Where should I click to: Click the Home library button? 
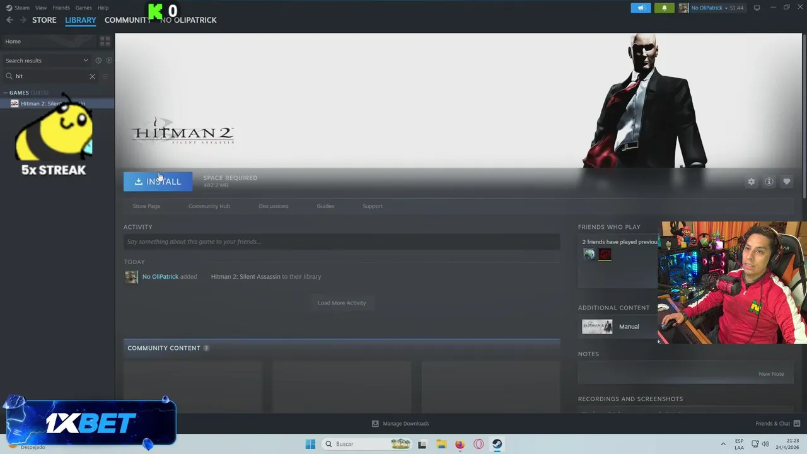pos(49,41)
